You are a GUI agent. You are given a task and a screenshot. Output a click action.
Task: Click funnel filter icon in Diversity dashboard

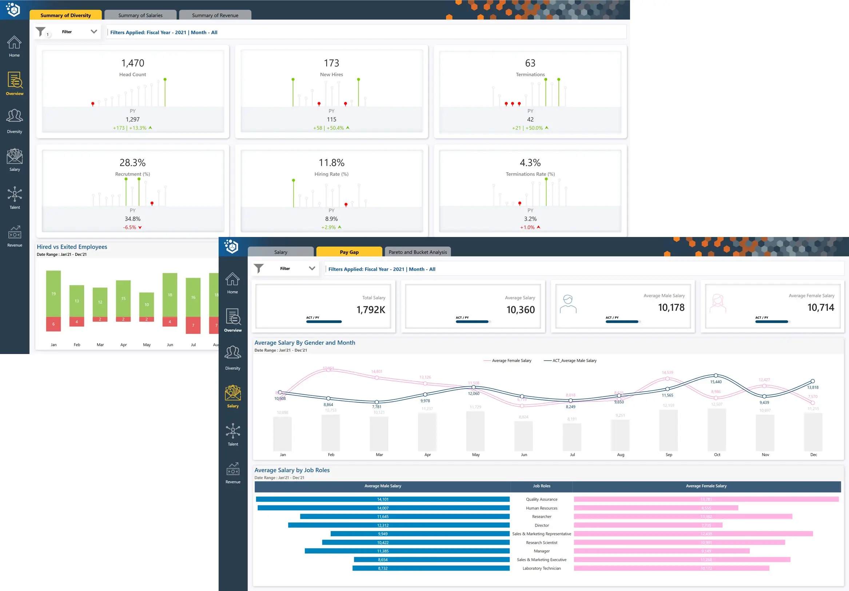41,32
